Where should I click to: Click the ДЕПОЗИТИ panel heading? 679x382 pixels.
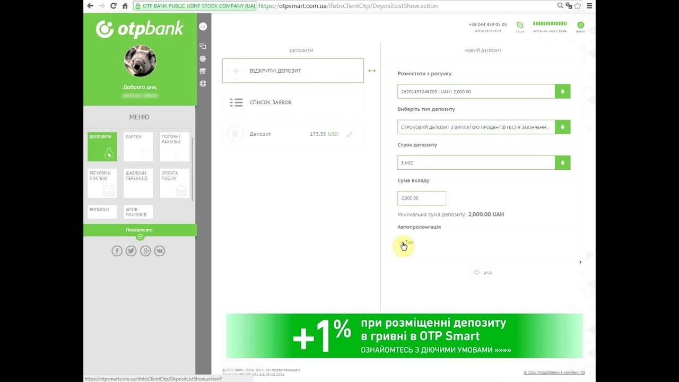(301, 50)
